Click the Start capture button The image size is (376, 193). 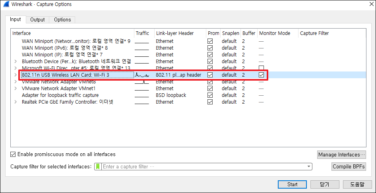(x=292, y=184)
